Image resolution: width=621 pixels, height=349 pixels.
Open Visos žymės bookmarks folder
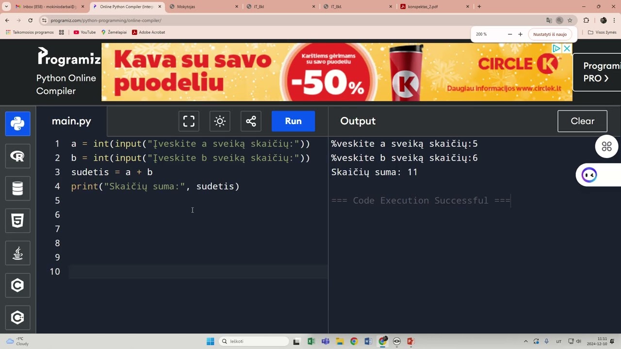click(602, 32)
